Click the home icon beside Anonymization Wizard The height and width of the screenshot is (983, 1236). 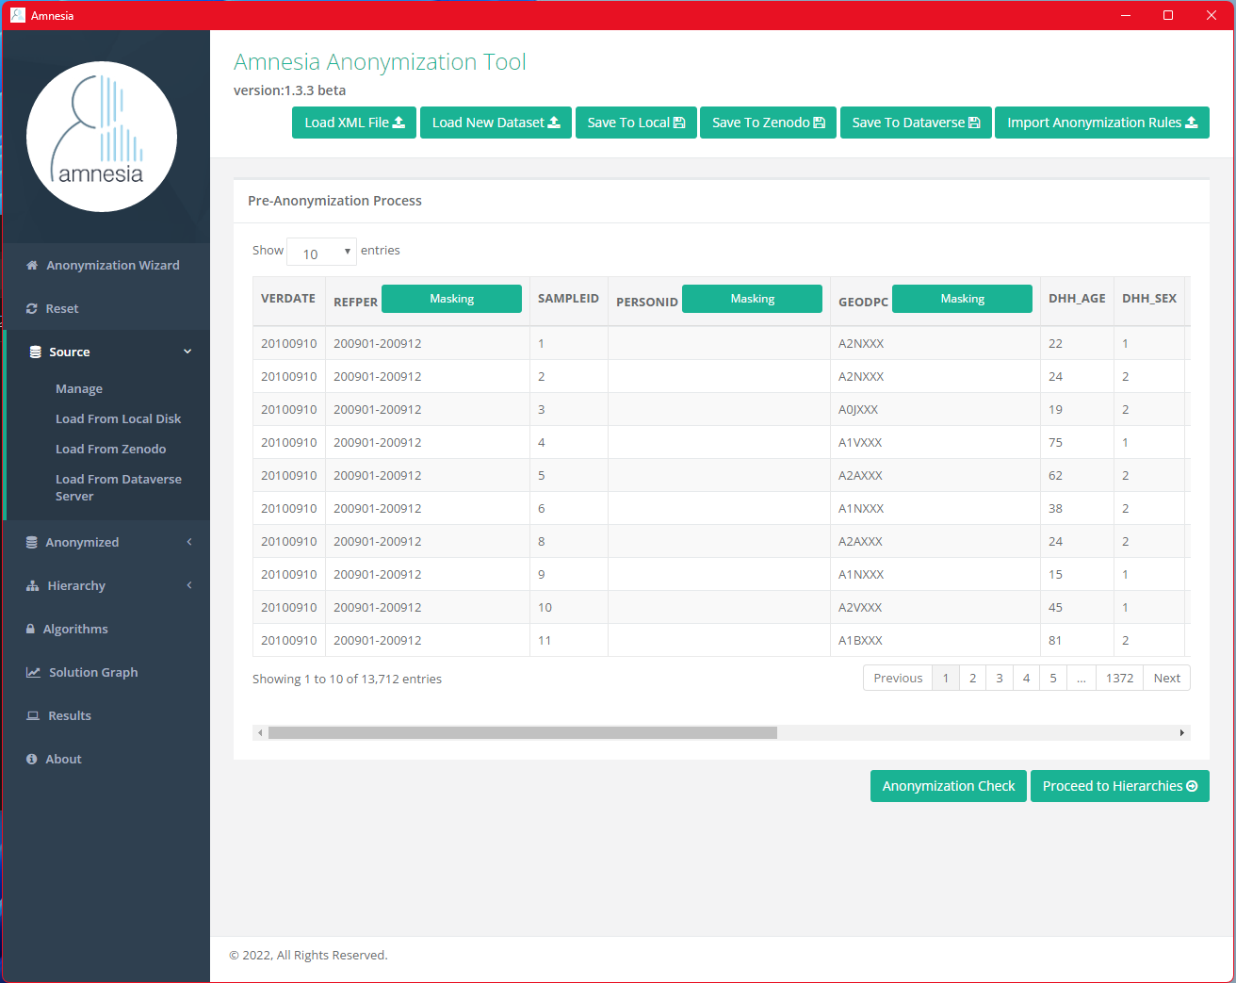[x=32, y=266]
